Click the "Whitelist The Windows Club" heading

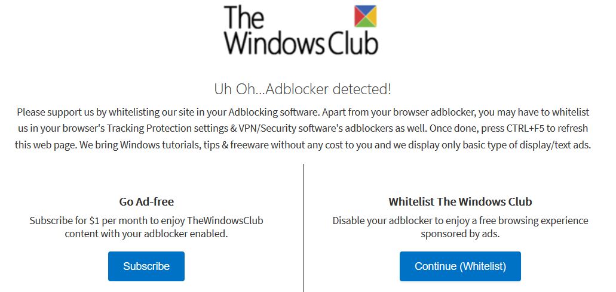tap(460, 202)
